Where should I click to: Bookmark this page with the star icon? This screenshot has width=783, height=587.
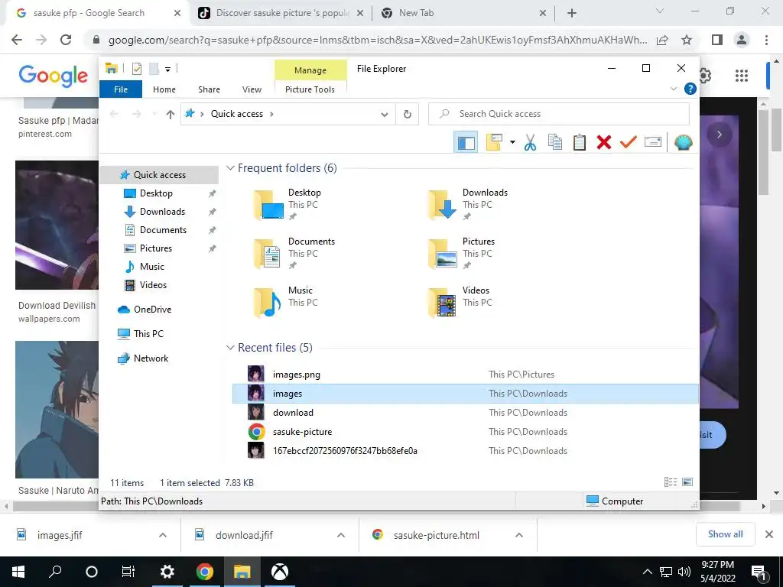[687, 40]
